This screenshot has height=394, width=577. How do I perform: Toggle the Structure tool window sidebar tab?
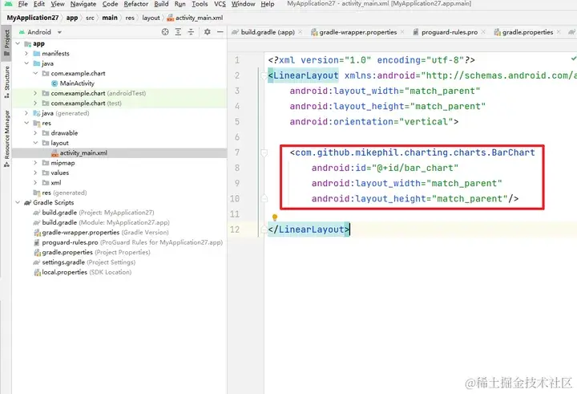click(6, 82)
